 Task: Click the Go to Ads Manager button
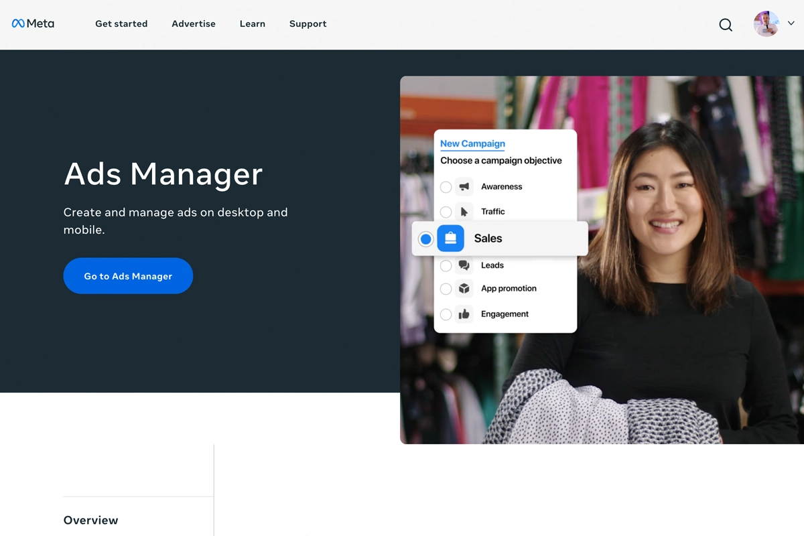coord(128,276)
